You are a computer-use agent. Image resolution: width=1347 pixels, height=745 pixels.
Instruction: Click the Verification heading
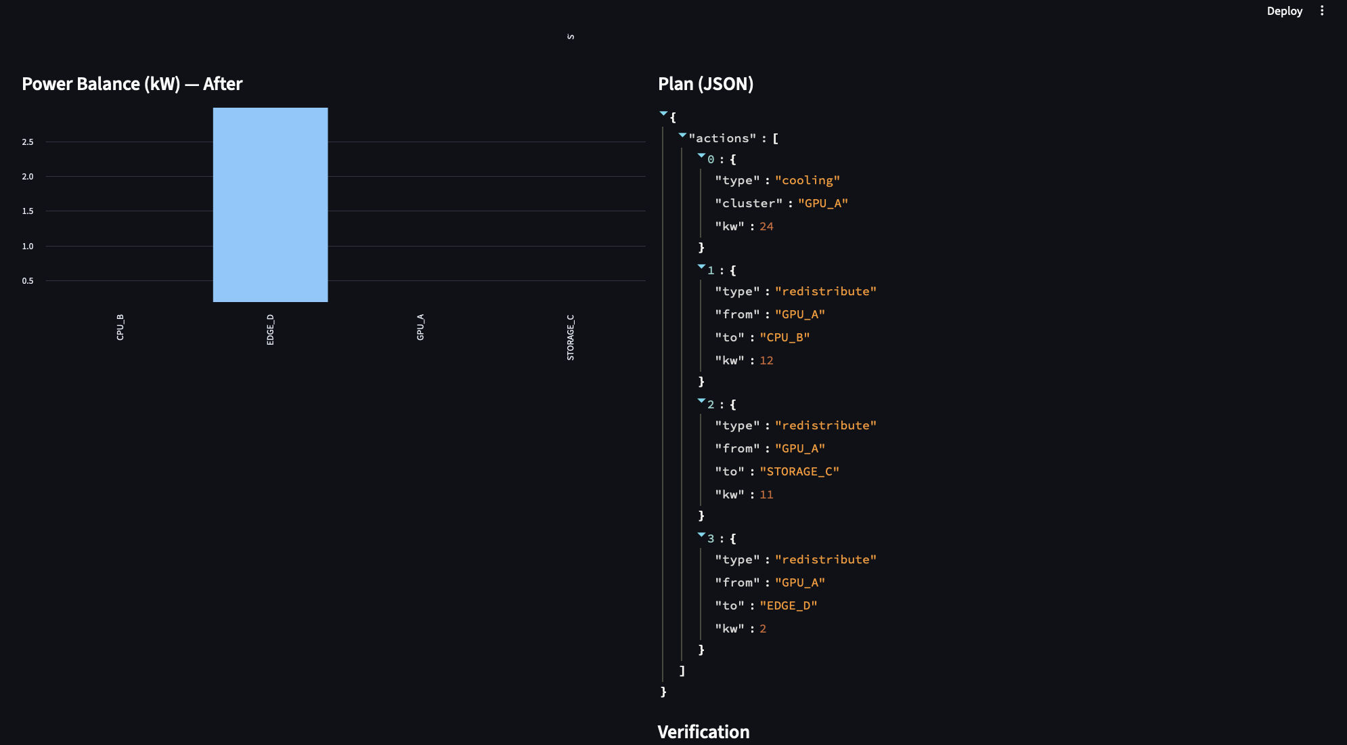703,731
